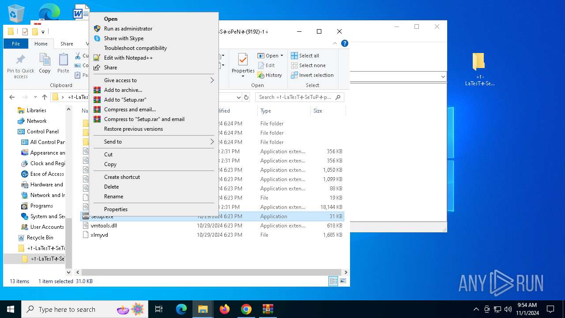Expand the ribbon Open button dropdown arrow

(282, 56)
